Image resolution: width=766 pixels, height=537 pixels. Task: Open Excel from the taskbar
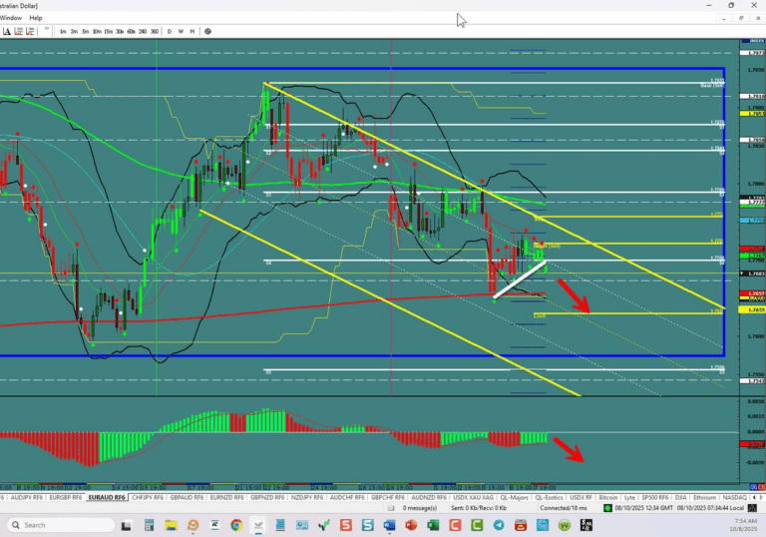433,525
